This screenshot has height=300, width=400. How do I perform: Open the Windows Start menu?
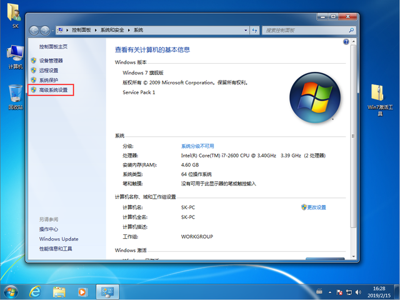(11, 292)
